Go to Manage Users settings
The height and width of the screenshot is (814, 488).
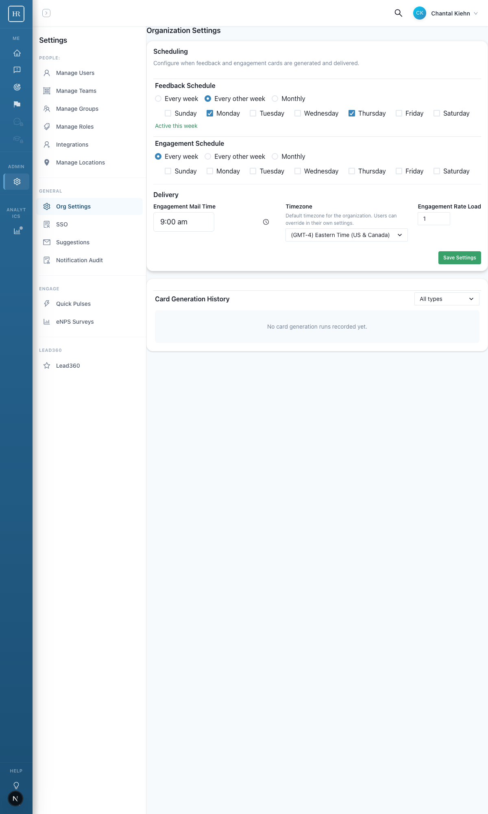(x=75, y=73)
